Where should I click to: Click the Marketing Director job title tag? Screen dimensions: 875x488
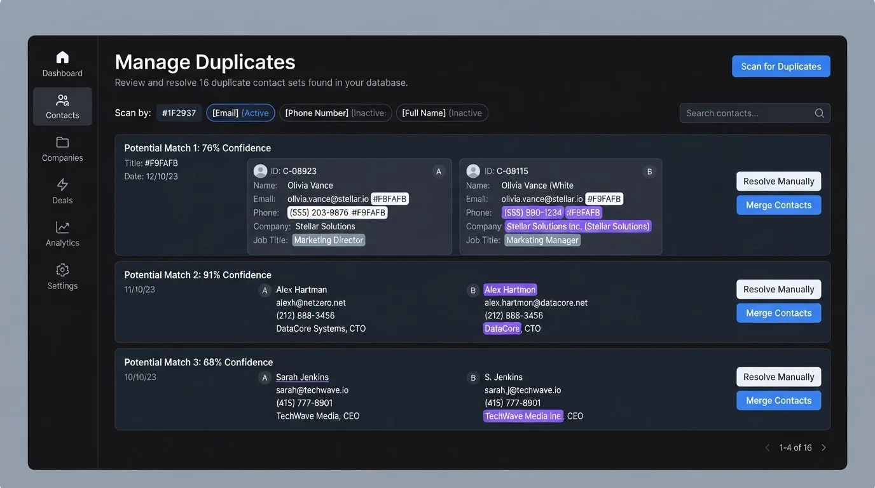pos(329,240)
